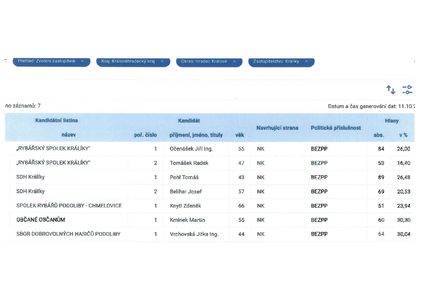The width and height of the screenshot is (422, 298).
Task: Click the '30,30' percentage value
Action: point(404,220)
